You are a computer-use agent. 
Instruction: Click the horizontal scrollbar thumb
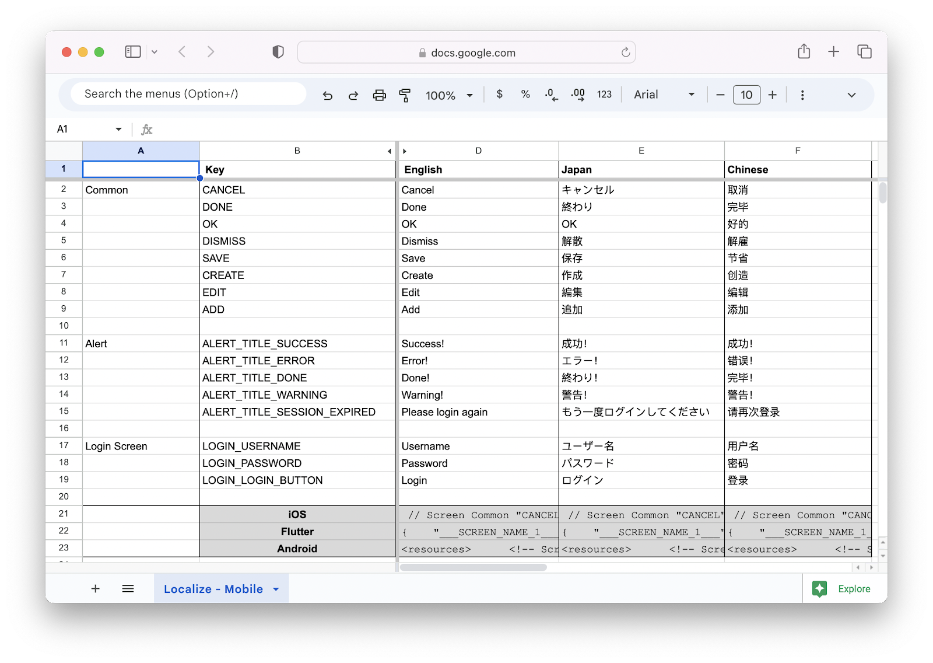click(x=473, y=567)
